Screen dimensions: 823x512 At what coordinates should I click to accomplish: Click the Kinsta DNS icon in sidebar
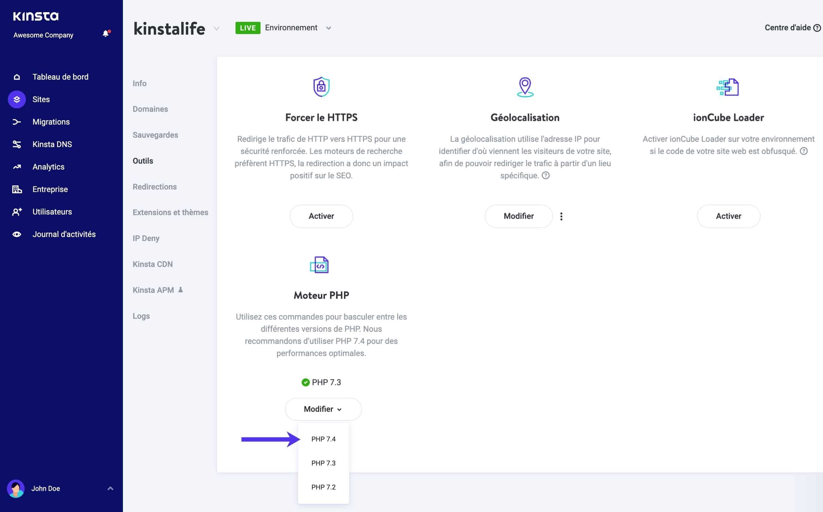click(x=16, y=144)
